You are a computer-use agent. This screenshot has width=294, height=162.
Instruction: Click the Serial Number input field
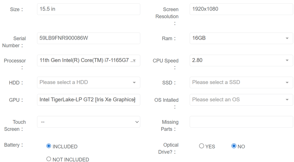[x=88, y=38]
